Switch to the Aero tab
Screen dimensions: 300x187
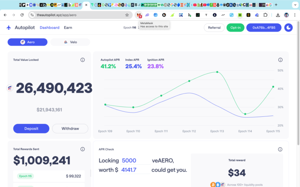point(27,42)
